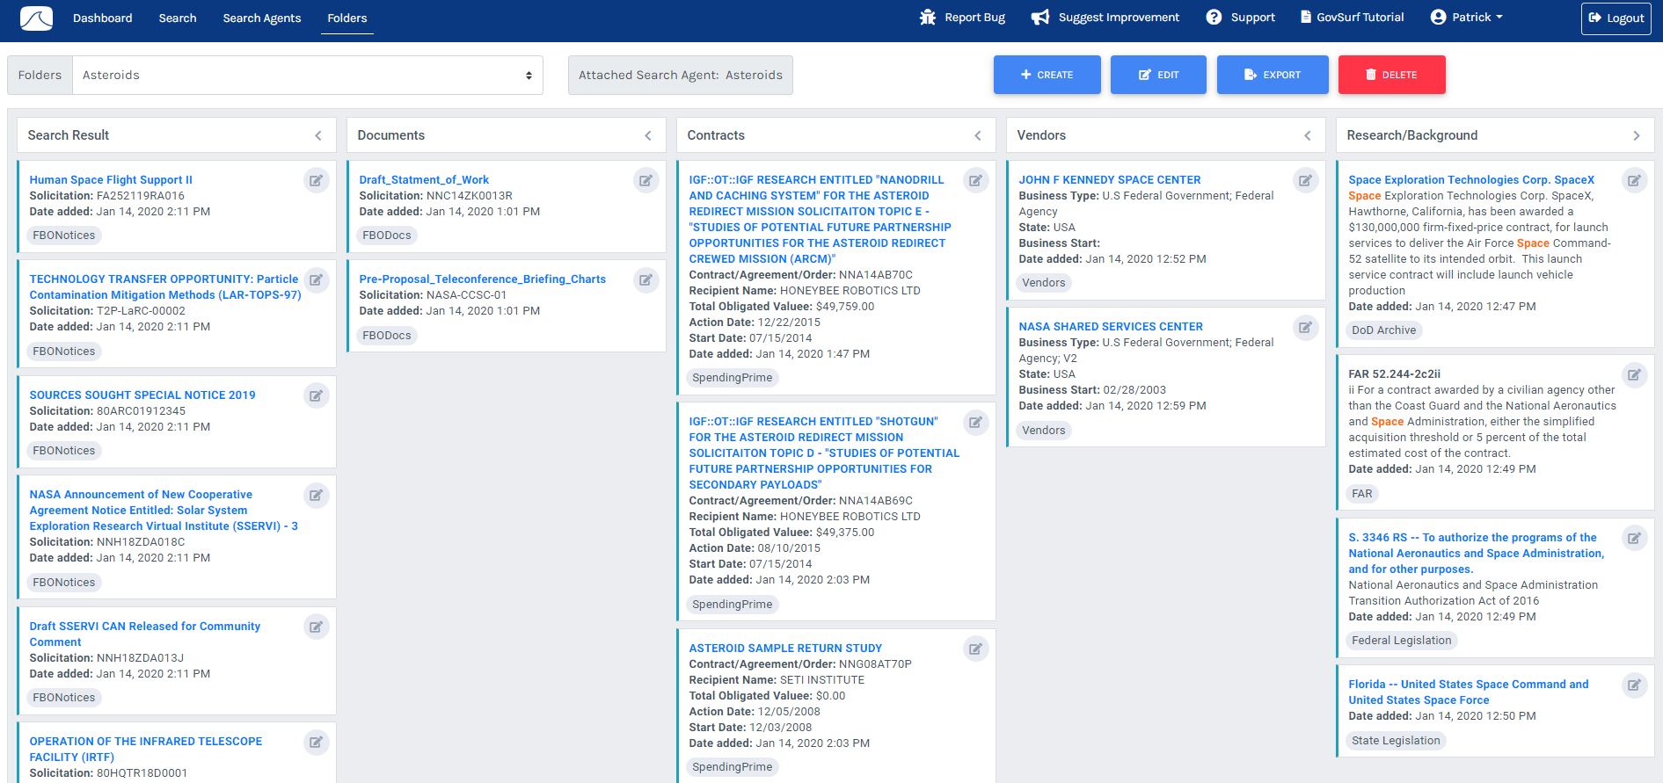The image size is (1663, 783).
Task: Click SpendingPrime tag on Asteroid Sample Return card
Action: (733, 767)
